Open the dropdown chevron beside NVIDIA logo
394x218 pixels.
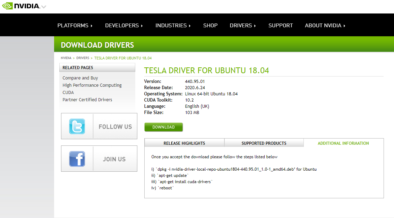click(44, 7)
